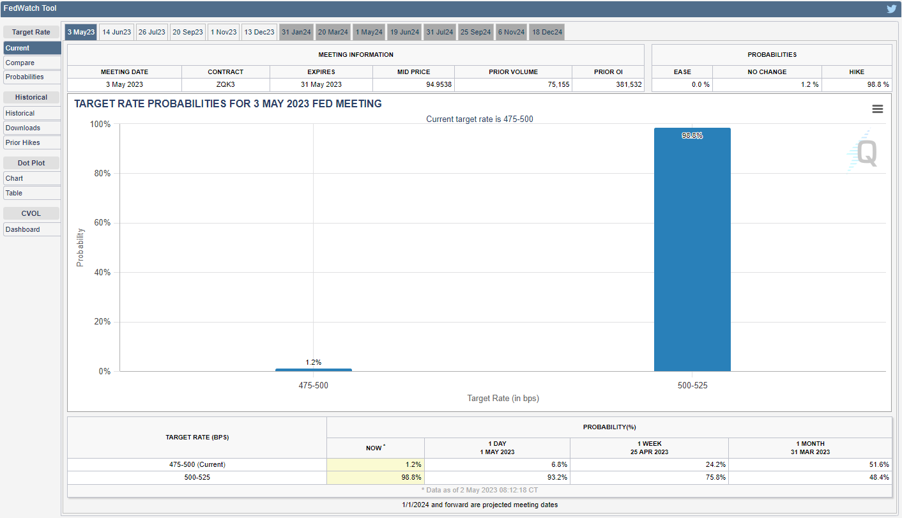Open the Dot Plot Chart view
The image size is (902, 518).
click(x=32, y=178)
